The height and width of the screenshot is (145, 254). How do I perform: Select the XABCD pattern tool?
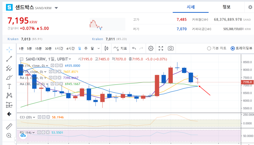(x=9, y=95)
